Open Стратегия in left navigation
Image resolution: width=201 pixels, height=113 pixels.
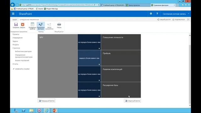click(16, 48)
